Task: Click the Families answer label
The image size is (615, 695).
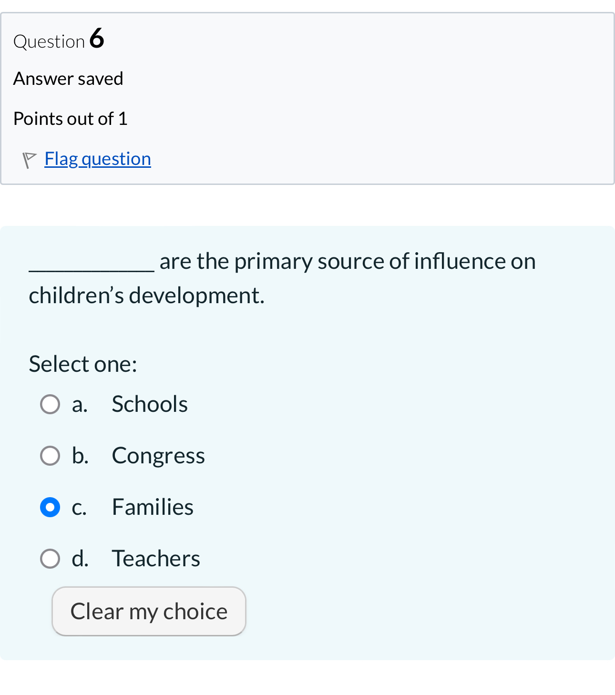Action: click(x=153, y=507)
